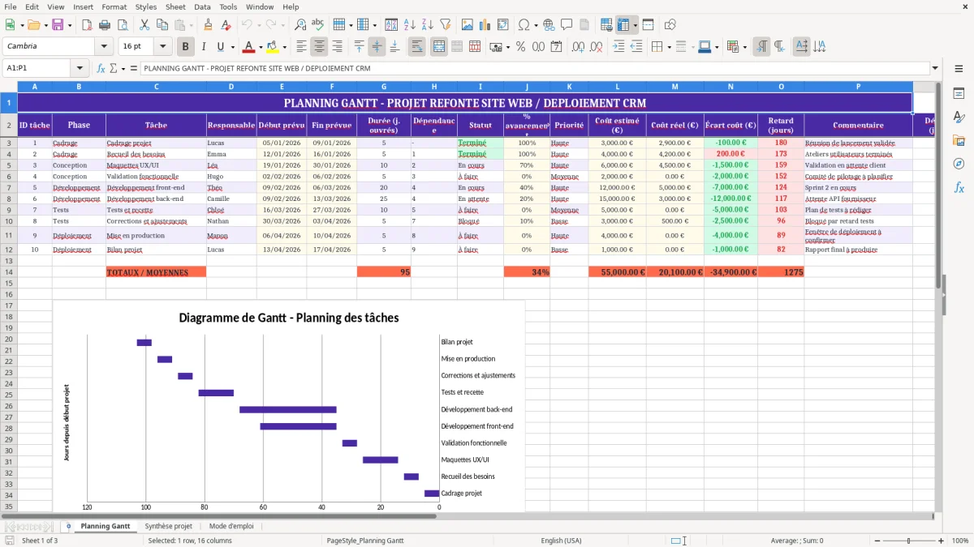Toggle the AutoFilter funnel icon
Viewport: 974px width, 547px height.
coord(446,25)
